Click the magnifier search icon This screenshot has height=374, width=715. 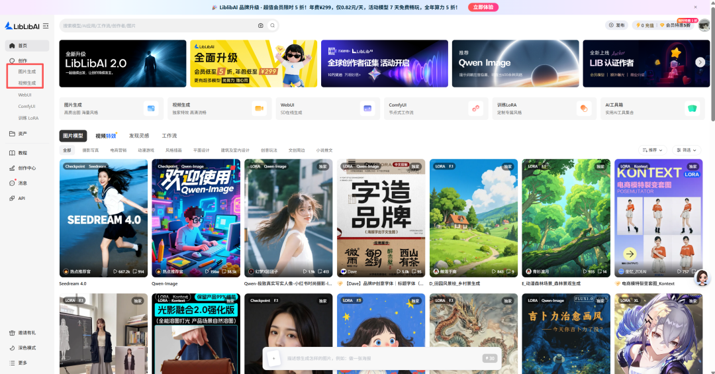(272, 26)
